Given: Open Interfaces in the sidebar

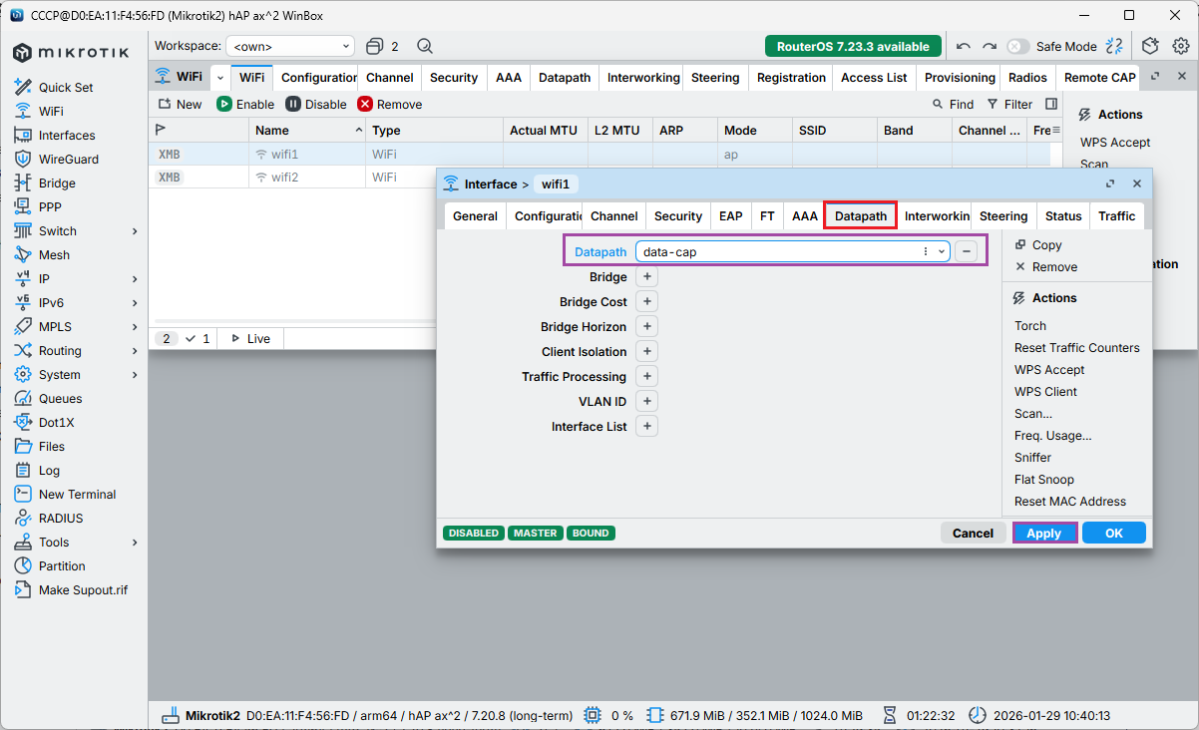Looking at the screenshot, I should click(67, 136).
